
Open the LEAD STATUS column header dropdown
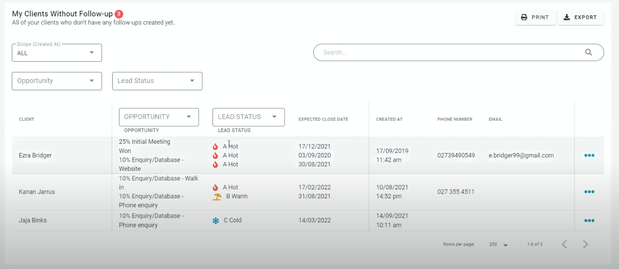click(248, 117)
